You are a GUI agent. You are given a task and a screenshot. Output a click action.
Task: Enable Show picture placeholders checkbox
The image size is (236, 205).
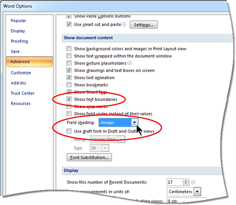(69, 63)
